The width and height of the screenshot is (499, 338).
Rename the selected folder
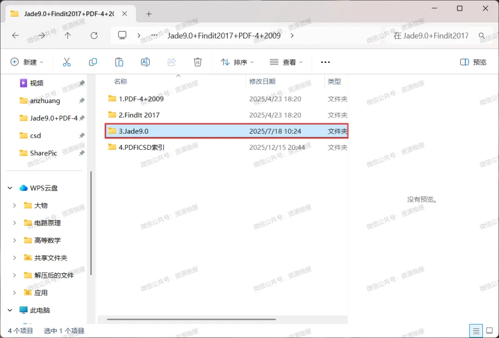pyautogui.click(x=145, y=62)
